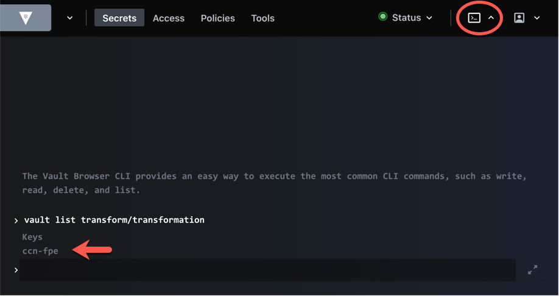Expand the user menu chevron
Screen dimensions: 559x296
(x=536, y=18)
